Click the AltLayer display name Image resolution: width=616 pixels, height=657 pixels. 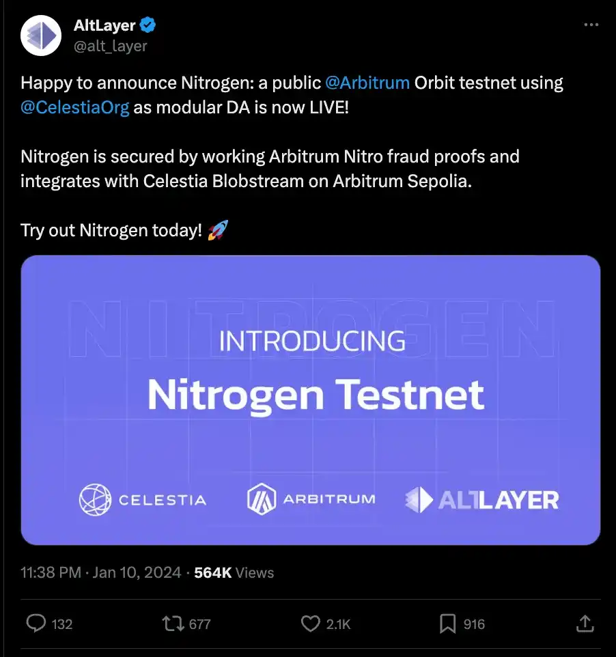click(104, 26)
